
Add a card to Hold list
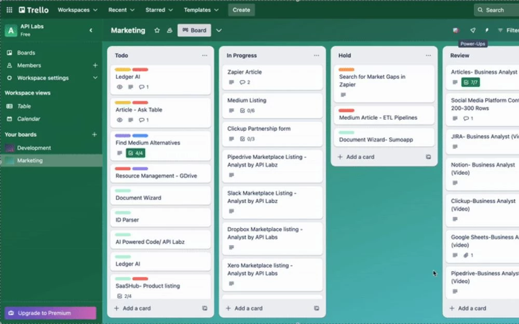[x=356, y=157]
